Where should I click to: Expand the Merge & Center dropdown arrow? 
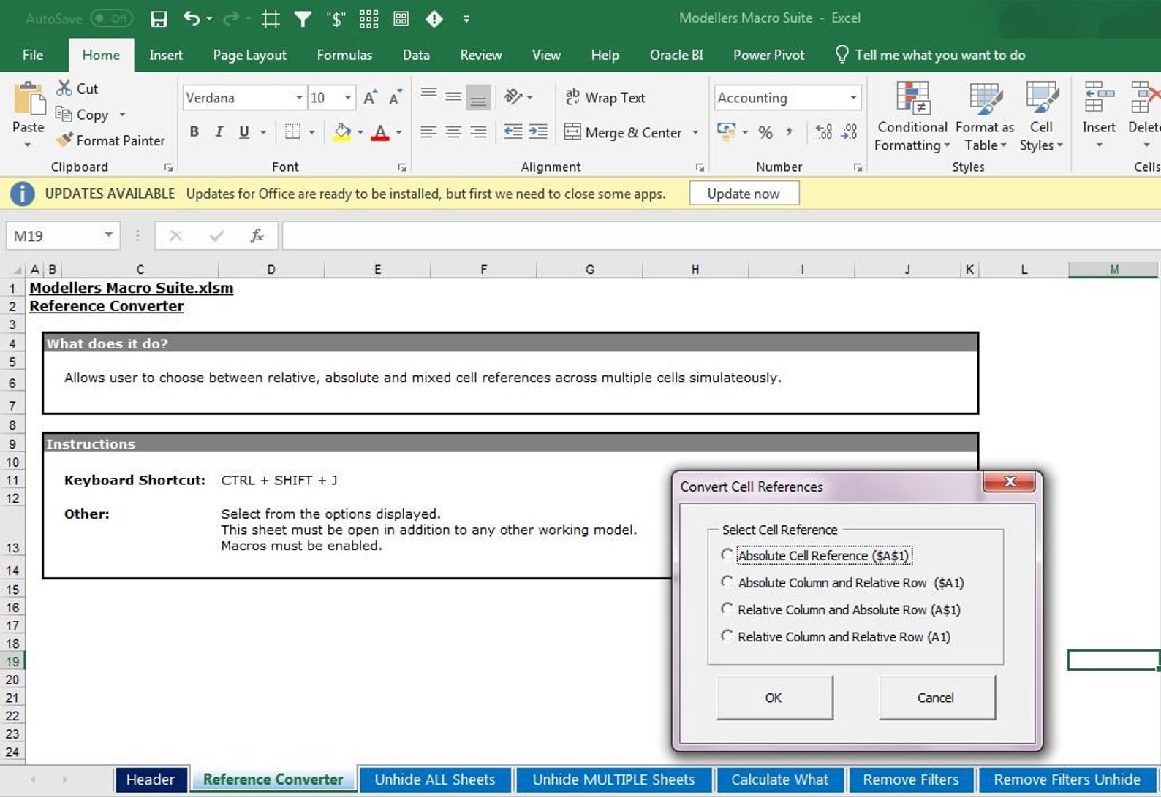point(695,132)
